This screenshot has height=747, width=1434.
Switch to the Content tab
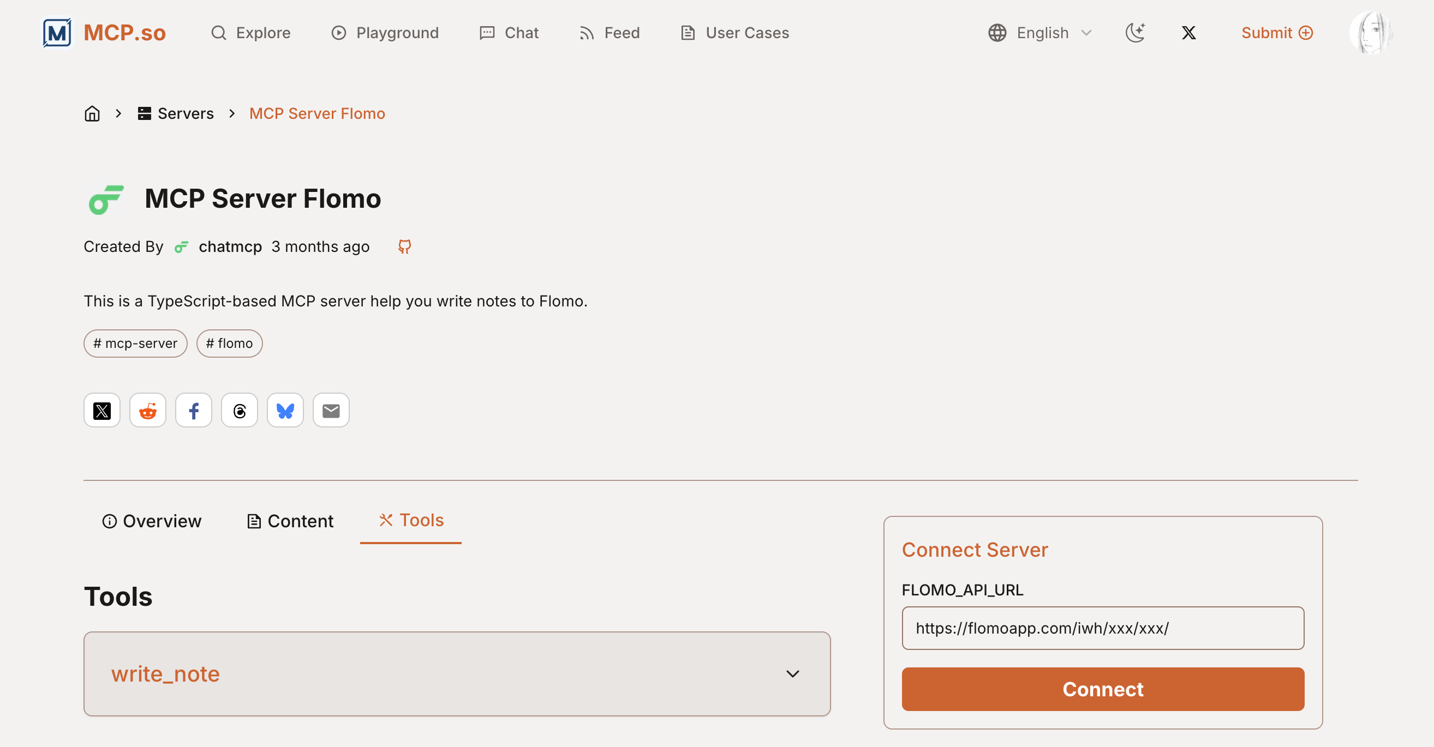point(290,521)
